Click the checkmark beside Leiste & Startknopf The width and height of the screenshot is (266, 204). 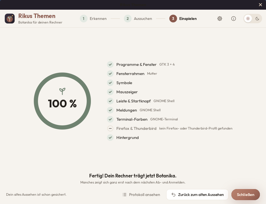110,101
